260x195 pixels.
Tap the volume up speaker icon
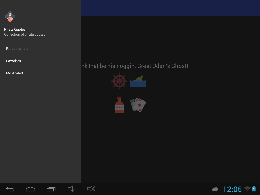91,189
